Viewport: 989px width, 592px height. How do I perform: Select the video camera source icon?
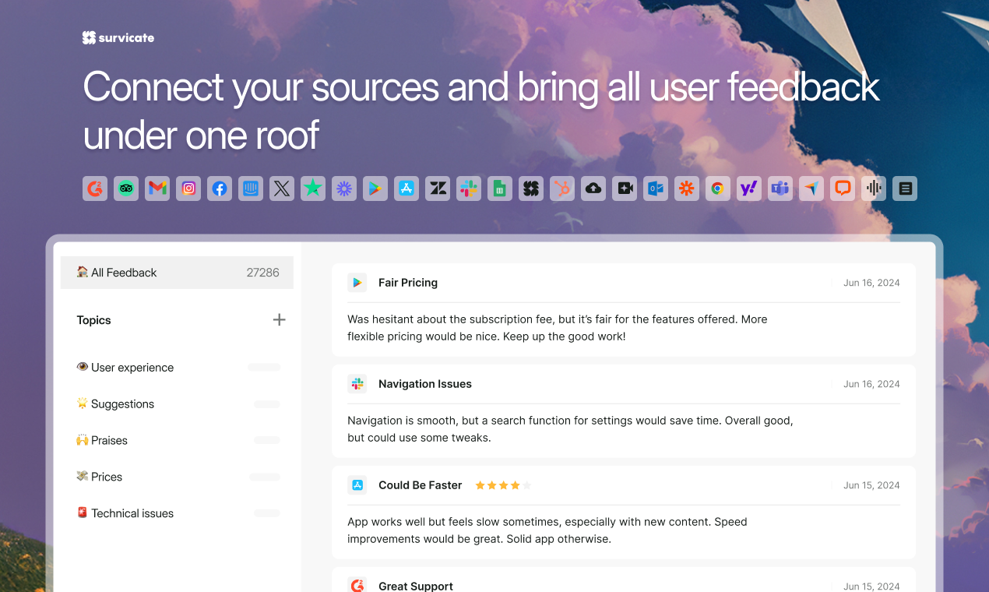625,189
